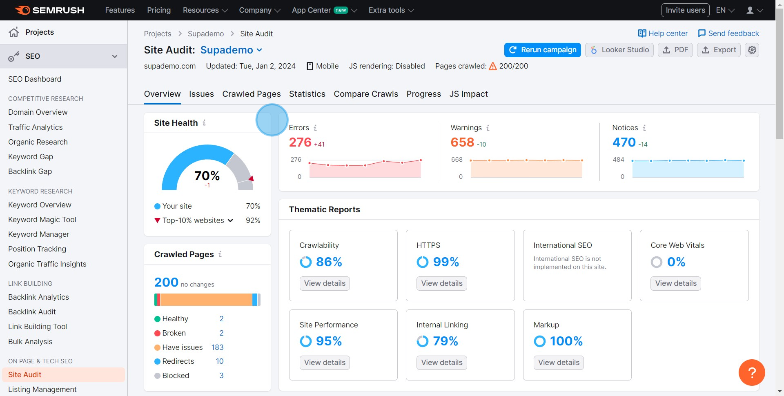Click the Crawled Pages info icon

tap(220, 254)
